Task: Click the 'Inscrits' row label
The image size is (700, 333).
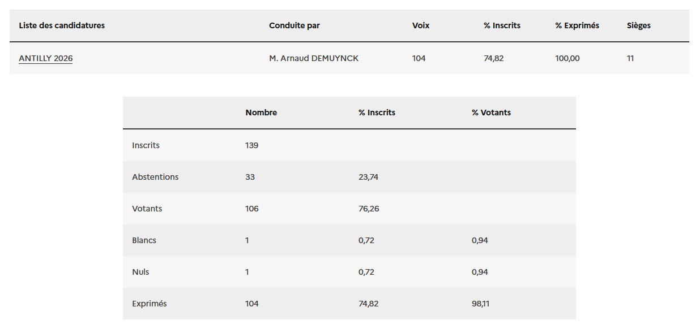Action: coord(146,145)
